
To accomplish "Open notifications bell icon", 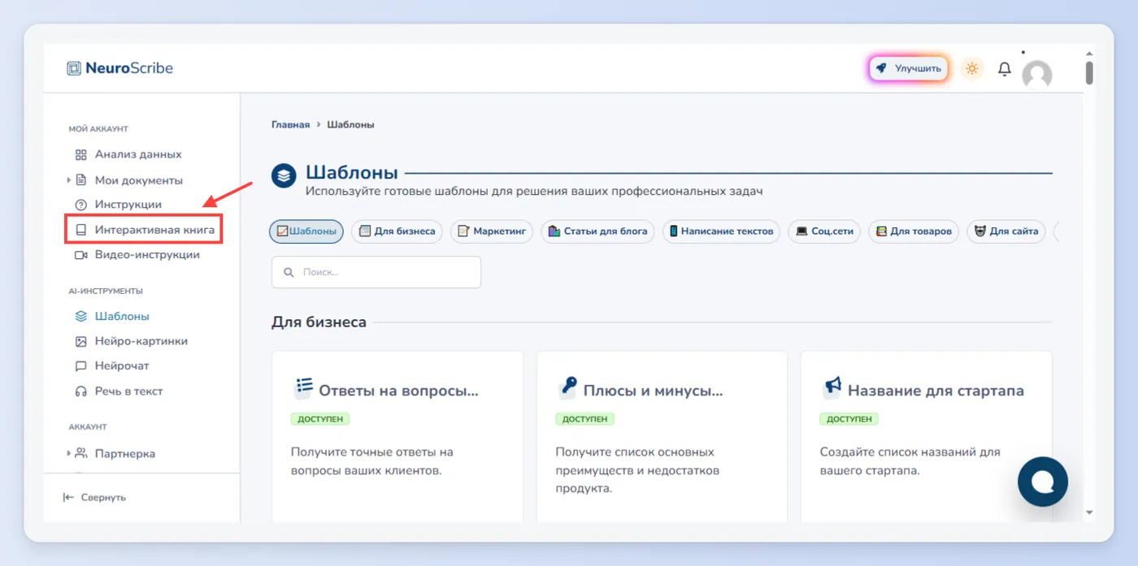I will (1005, 69).
